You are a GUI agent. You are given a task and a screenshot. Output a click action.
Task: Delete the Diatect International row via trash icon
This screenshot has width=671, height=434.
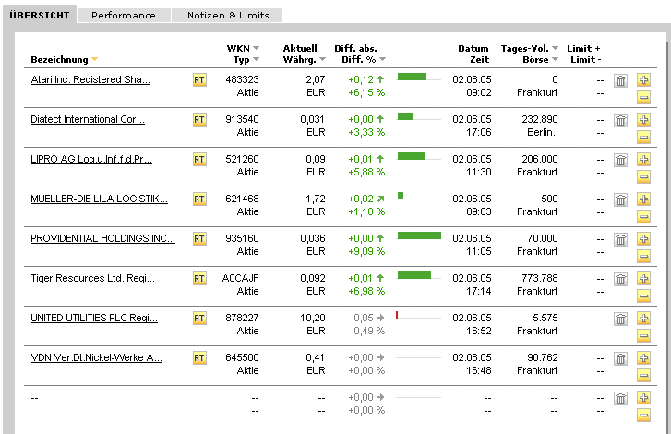click(x=620, y=120)
